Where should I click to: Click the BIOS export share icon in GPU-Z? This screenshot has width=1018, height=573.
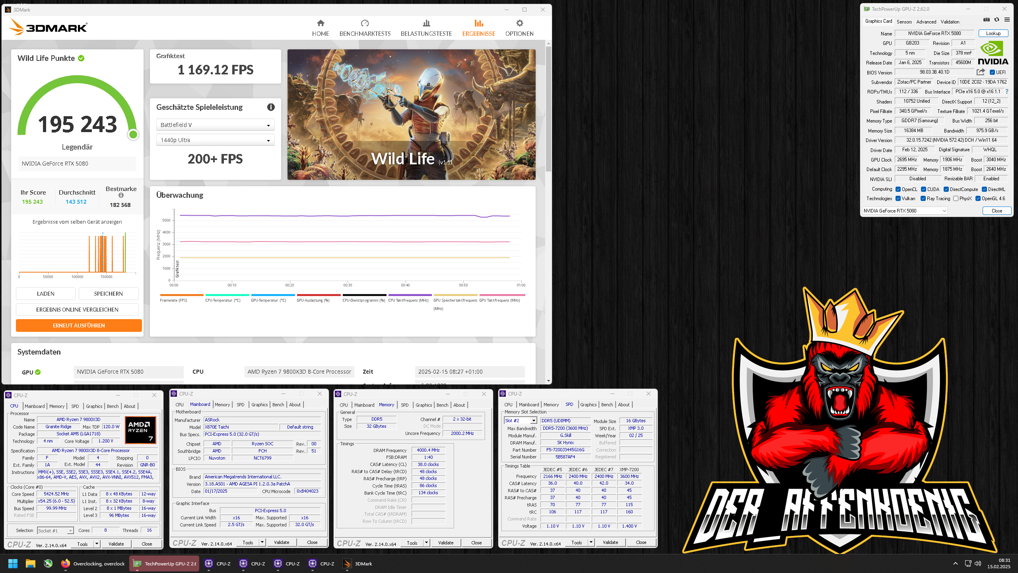[x=981, y=72]
